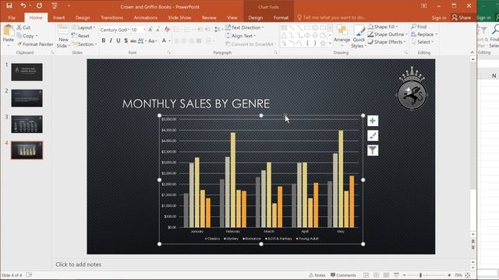This screenshot has width=499, height=280.
Task: Click the Share button
Action: click(461, 17)
